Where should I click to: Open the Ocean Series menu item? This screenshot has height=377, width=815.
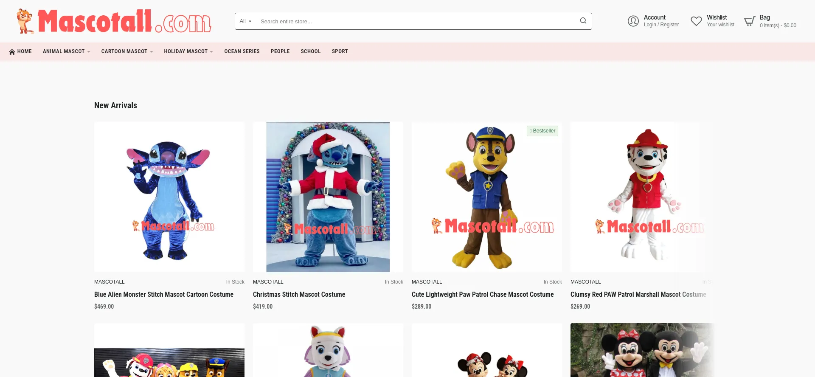[x=242, y=51]
